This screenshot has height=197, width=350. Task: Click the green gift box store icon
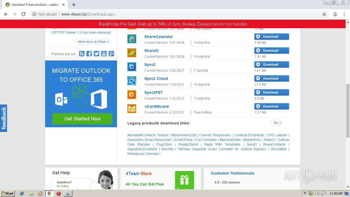[185, 180]
